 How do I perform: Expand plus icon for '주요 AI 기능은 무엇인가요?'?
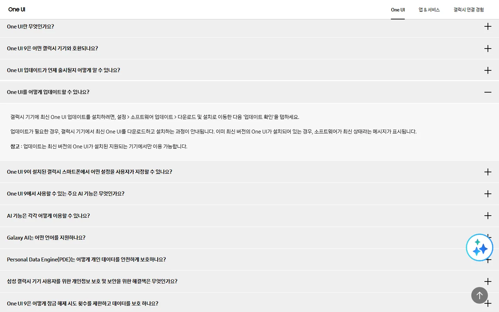[488, 194]
